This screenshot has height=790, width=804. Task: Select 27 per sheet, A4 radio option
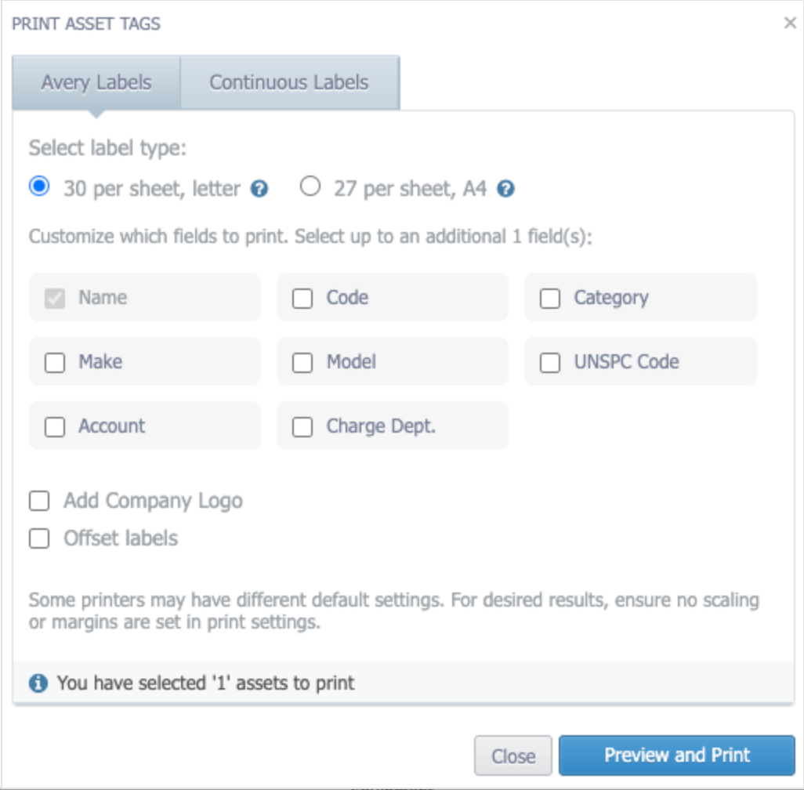coord(310,187)
